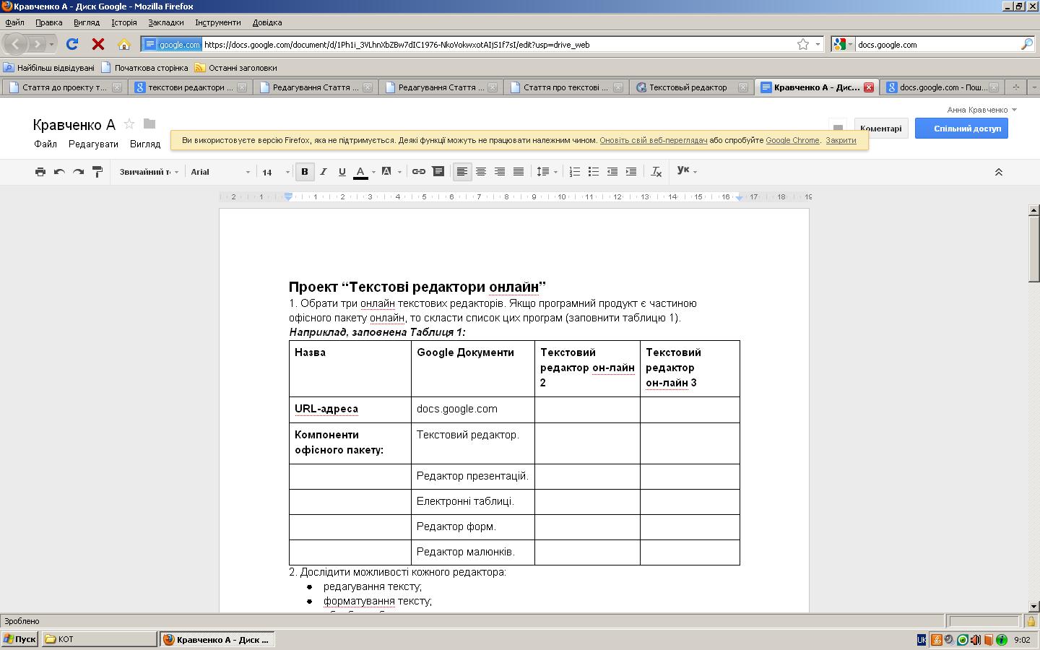Insert a comment with the toolbar icon

[438, 172]
